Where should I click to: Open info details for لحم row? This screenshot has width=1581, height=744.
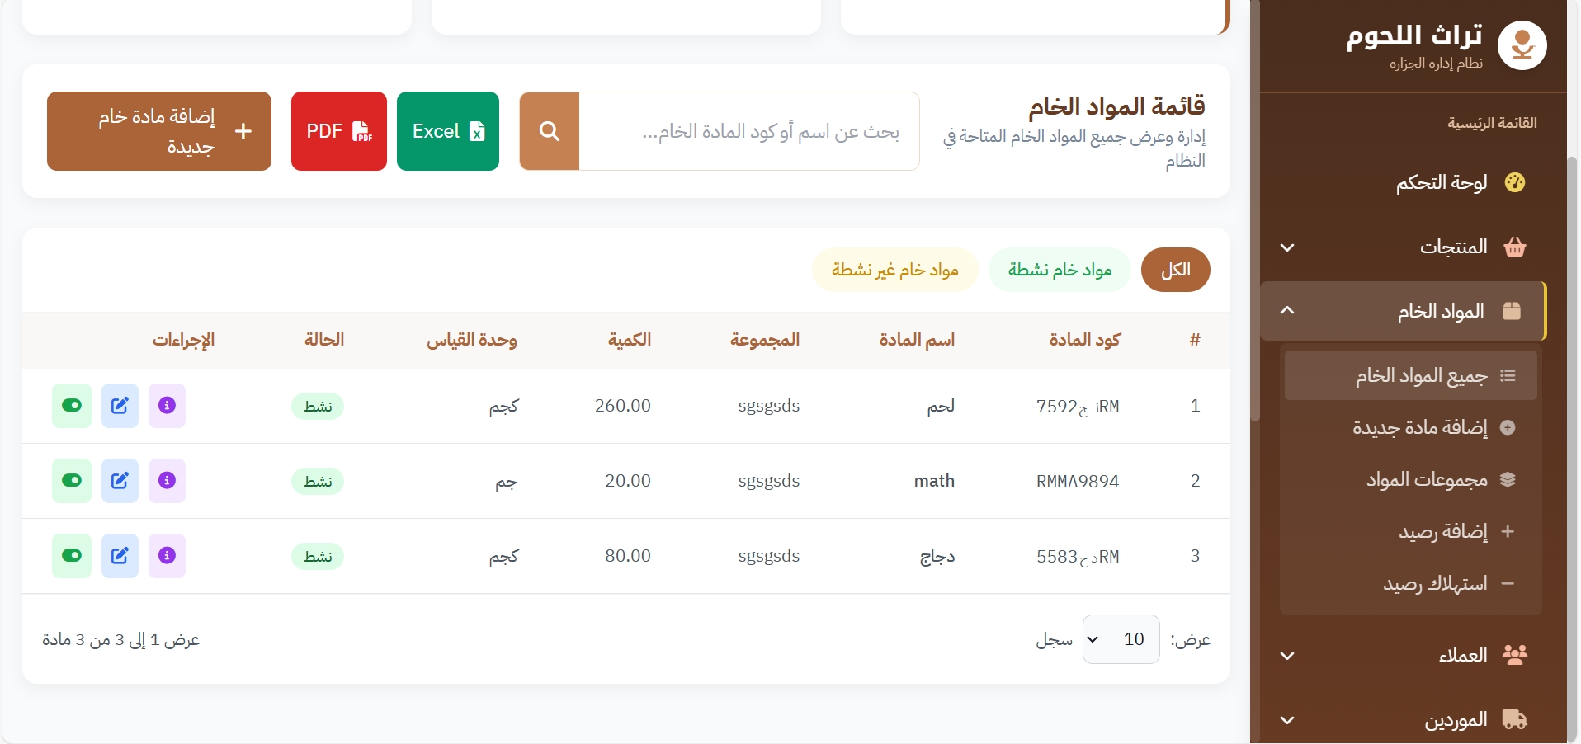tap(167, 406)
